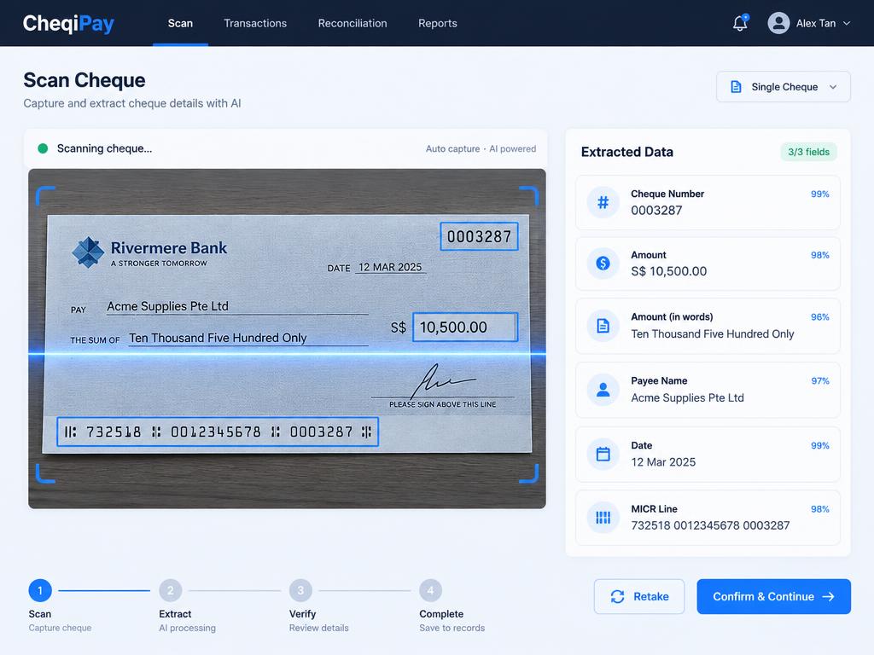Click the cheque date 12 MAR 2025
The height and width of the screenshot is (655, 874).
click(390, 267)
